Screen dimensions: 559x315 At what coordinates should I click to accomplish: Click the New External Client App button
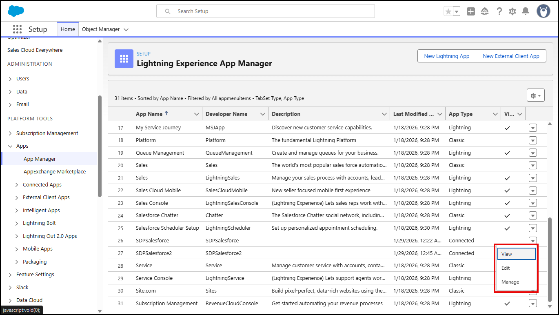(511, 56)
